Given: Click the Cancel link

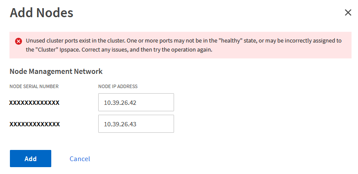Looking at the screenshot, I should pyautogui.click(x=80, y=159).
